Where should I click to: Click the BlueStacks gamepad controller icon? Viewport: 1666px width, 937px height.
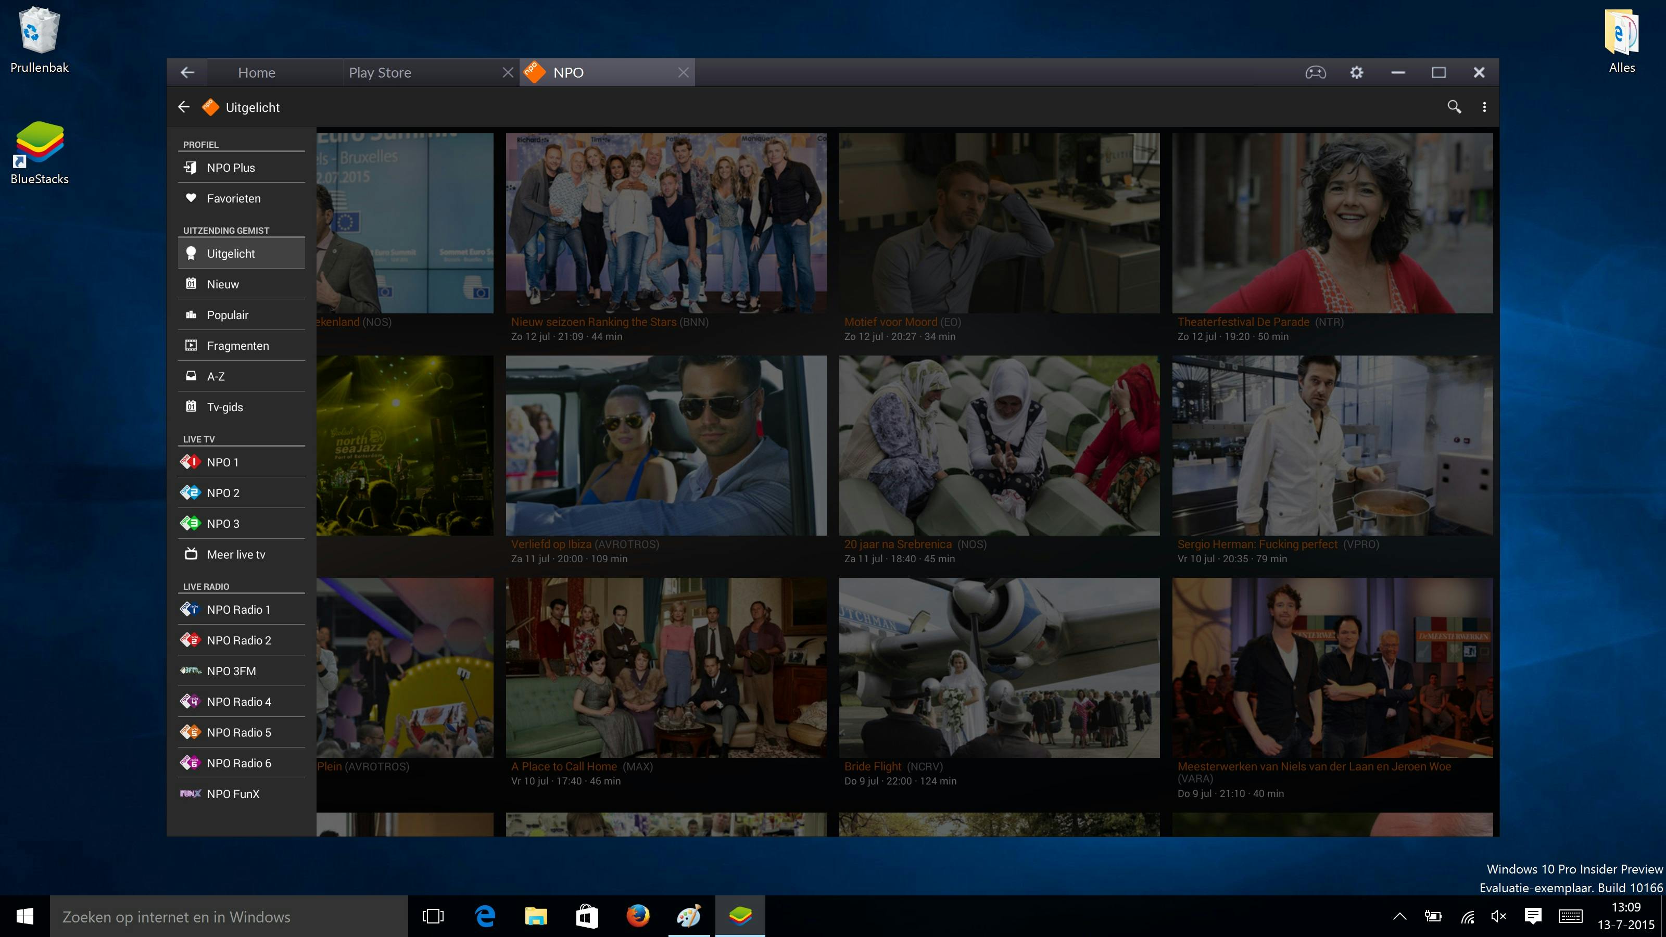pos(1315,72)
